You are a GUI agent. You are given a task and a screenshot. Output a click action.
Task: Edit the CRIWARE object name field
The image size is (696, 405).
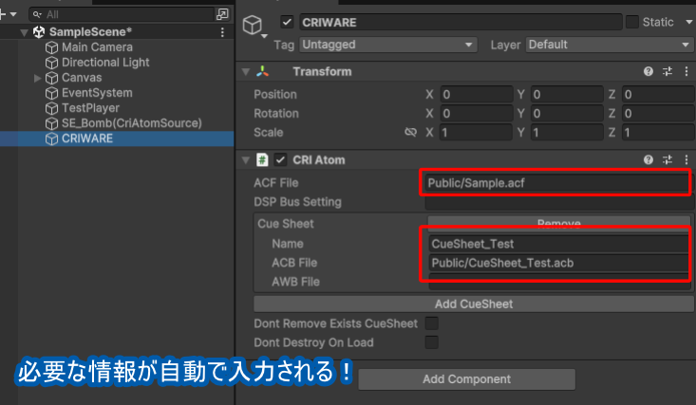461,22
